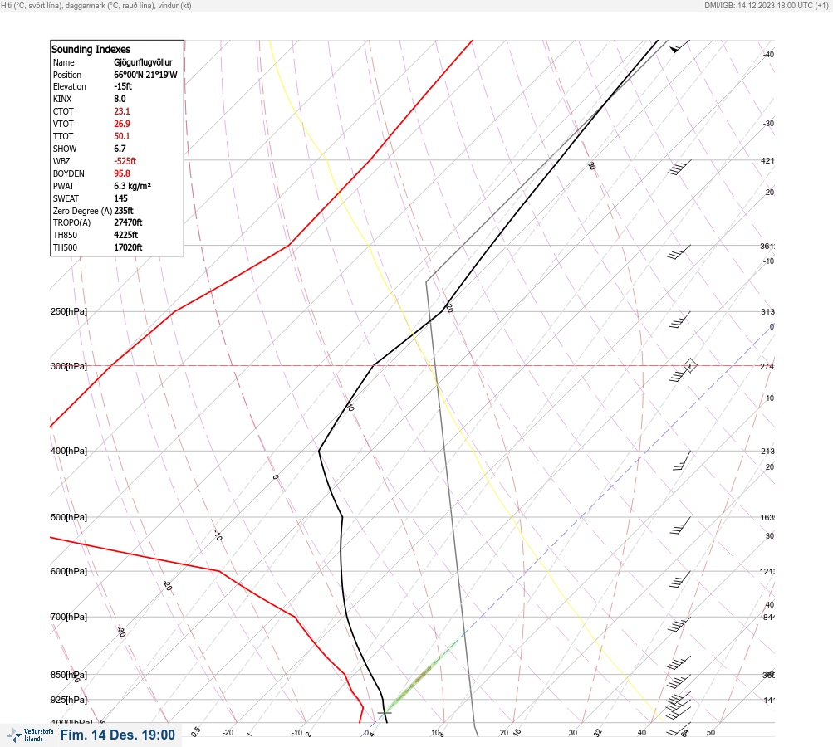The height and width of the screenshot is (747, 833).
Task: Click the 'KINX' row label
Action: 62,99
